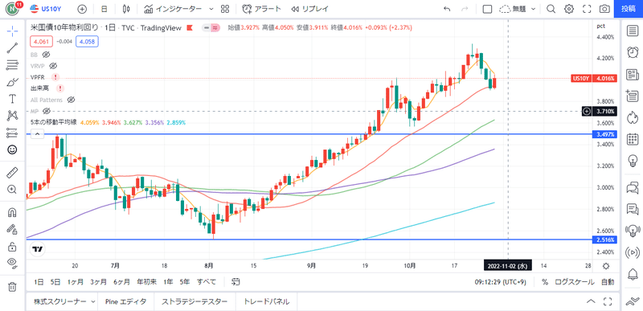Enter fullscreen mode
Image resolution: width=643 pixels, height=311 pixels.
[587, 9]
